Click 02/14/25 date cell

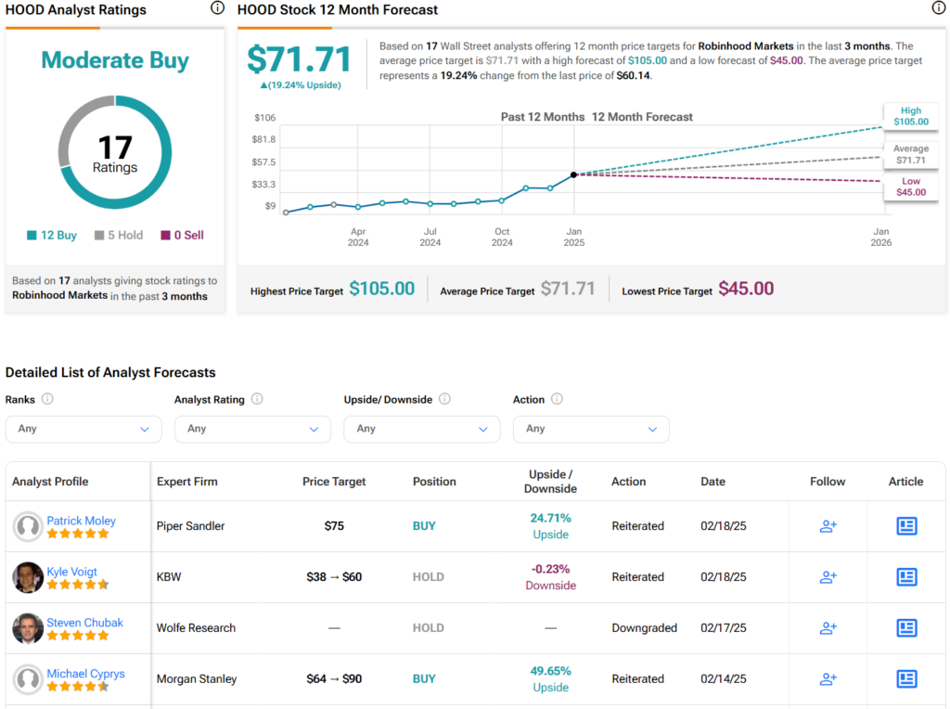point(724,678)
